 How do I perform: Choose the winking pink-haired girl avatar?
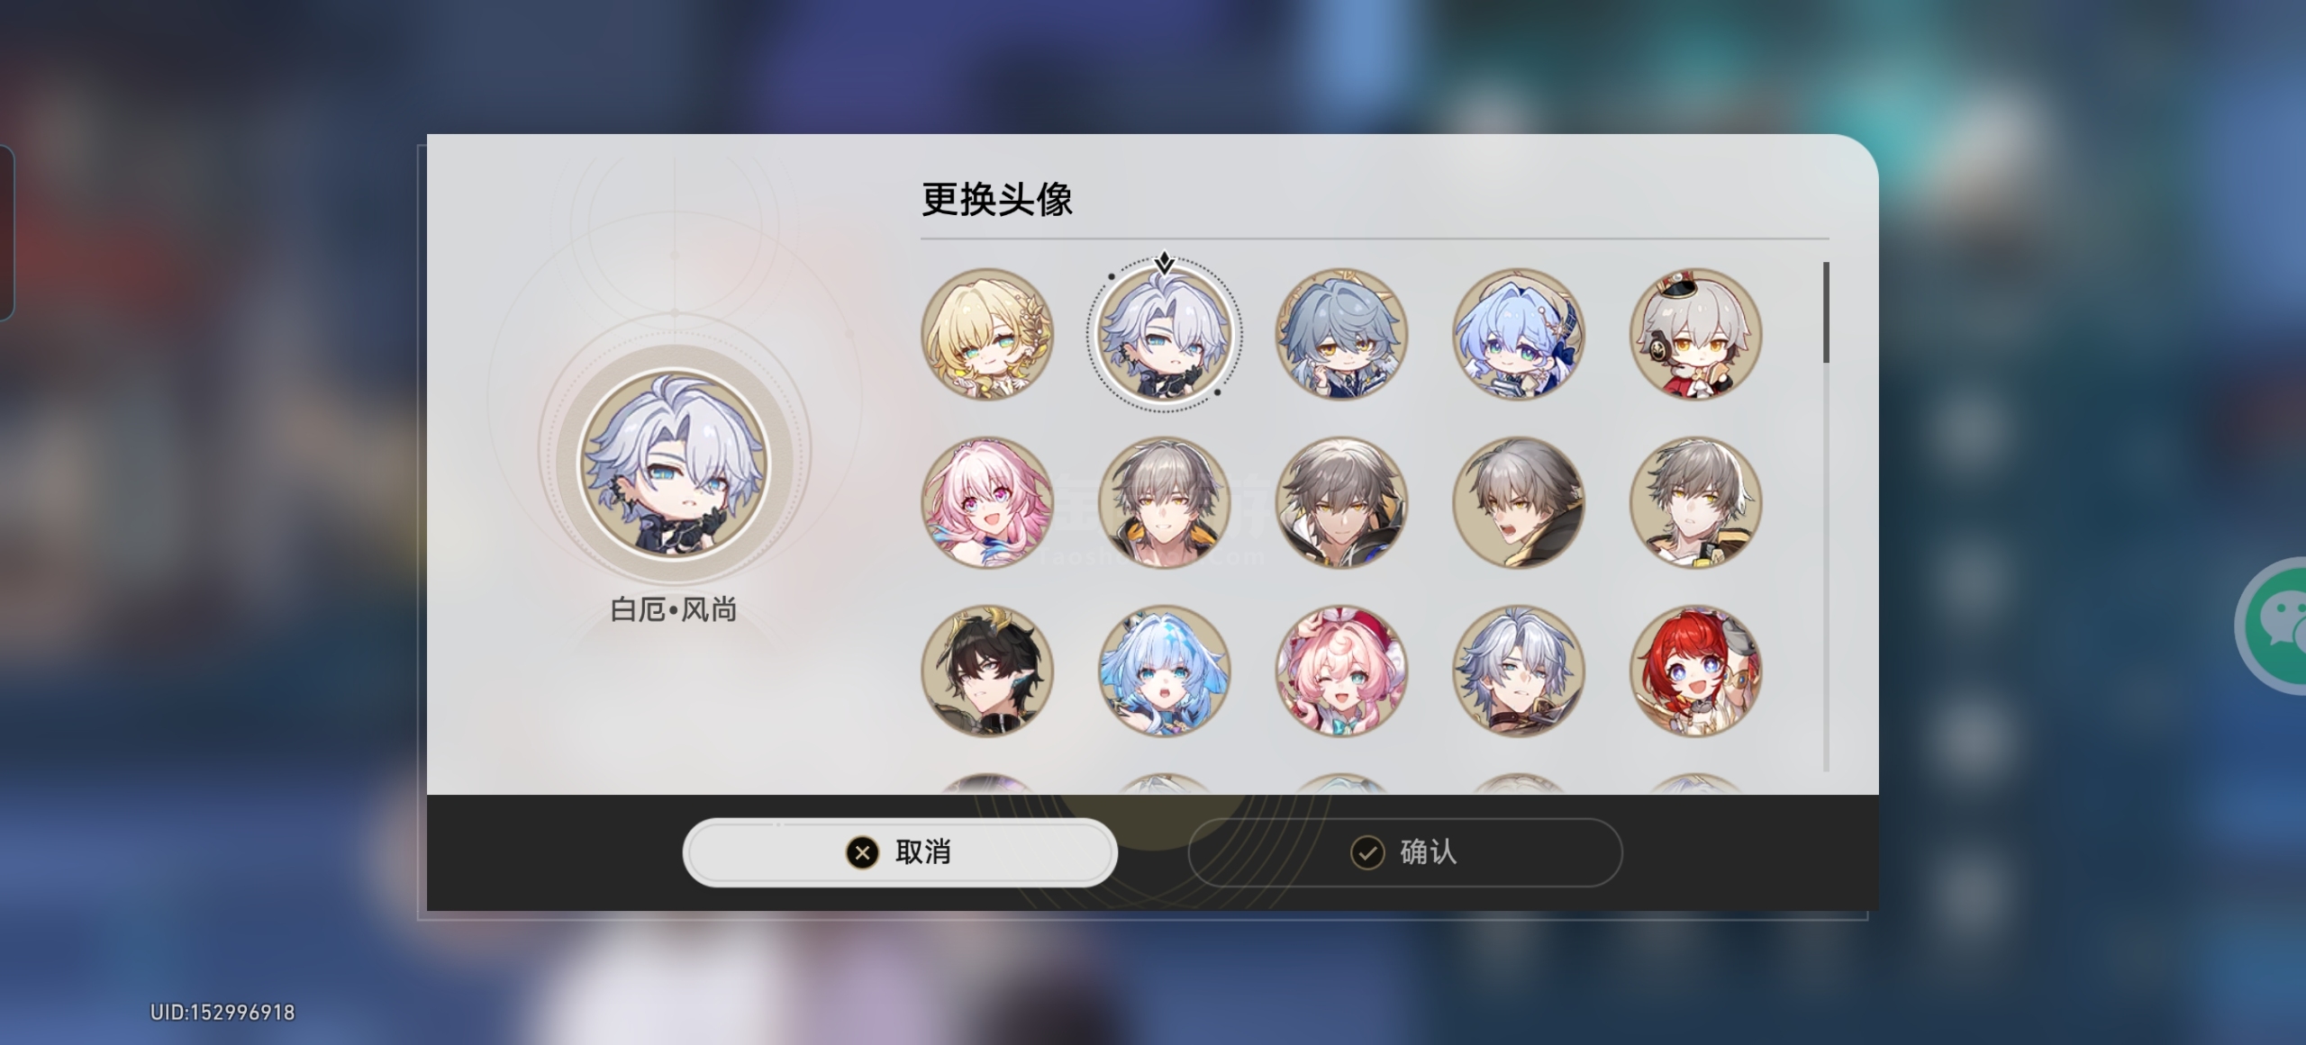click(1341, 671)
